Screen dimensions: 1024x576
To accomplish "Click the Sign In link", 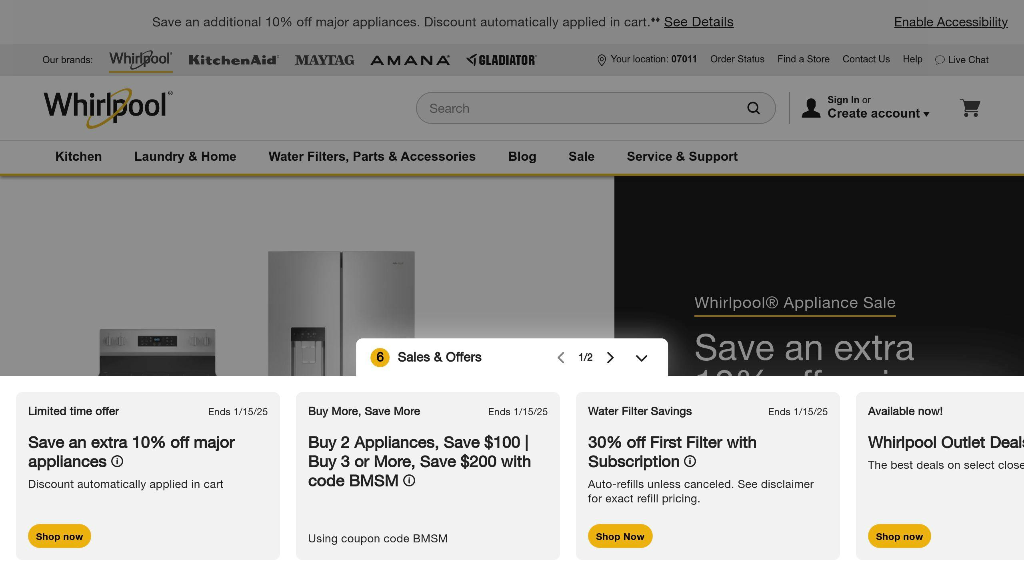I will (843, 100).
